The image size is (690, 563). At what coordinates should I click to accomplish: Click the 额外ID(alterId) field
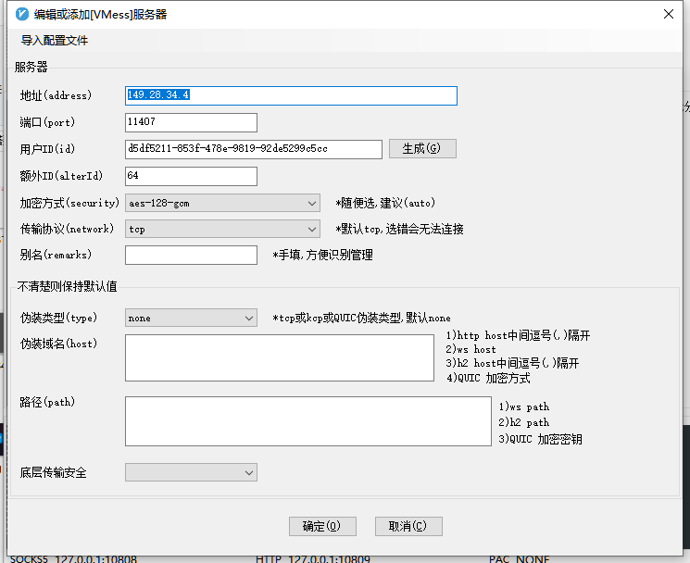[x=191, y=176]
